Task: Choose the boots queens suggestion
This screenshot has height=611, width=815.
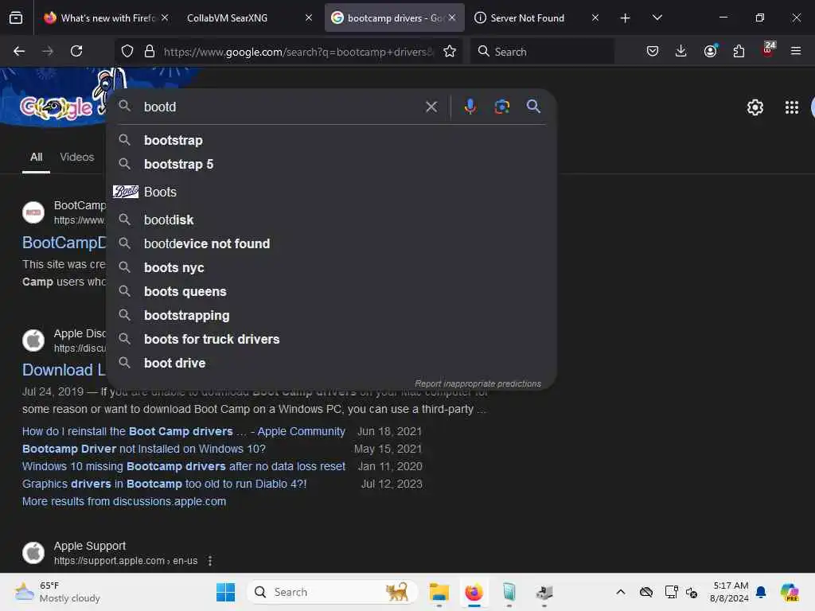Action: 332,291
